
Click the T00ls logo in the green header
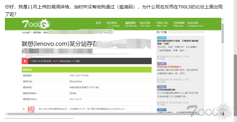click(x=36, y=24)
